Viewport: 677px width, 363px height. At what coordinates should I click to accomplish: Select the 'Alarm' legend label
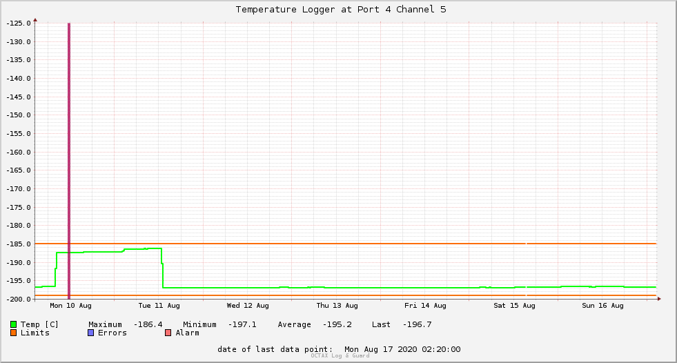coord(188,333)
